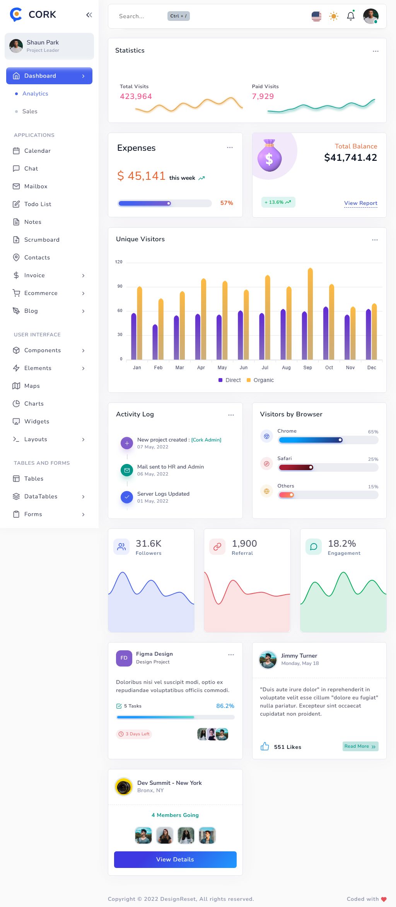Screen dimensions: 396x907
Task: Click the Engagement message icon
Action: click(x=314, y=547)
